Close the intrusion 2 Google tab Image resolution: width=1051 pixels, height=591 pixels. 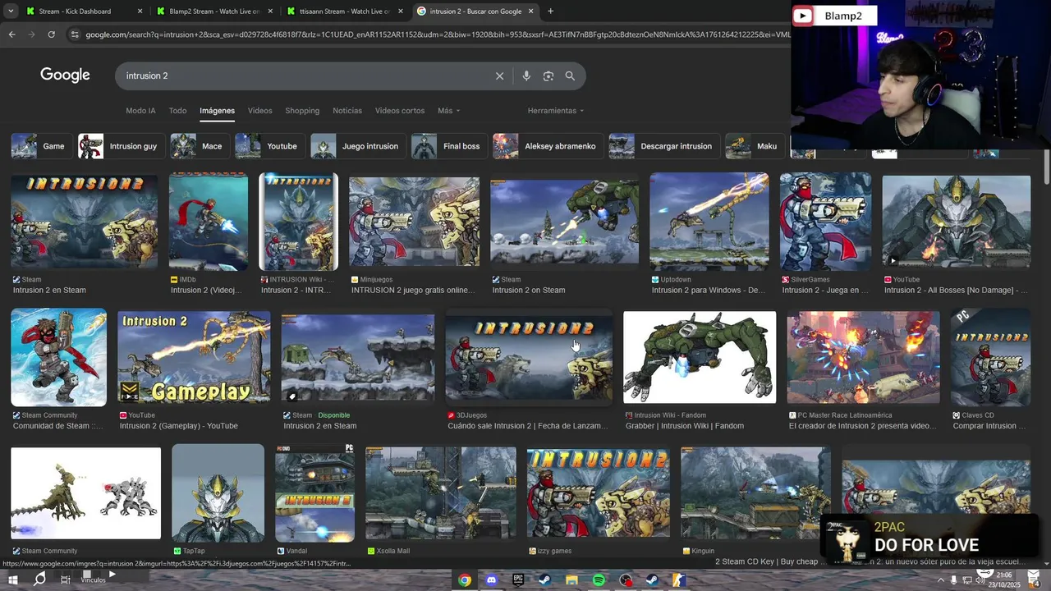[530, 11]
